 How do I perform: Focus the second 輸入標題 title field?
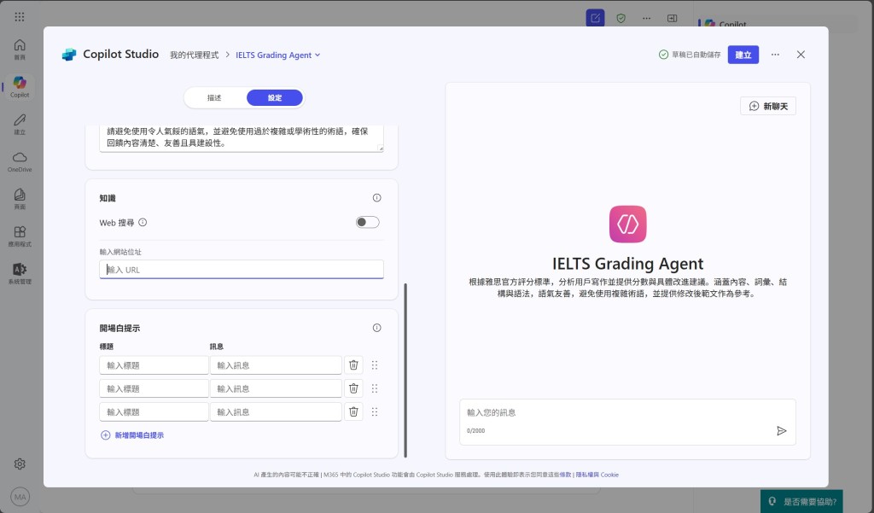pos(154,388)
